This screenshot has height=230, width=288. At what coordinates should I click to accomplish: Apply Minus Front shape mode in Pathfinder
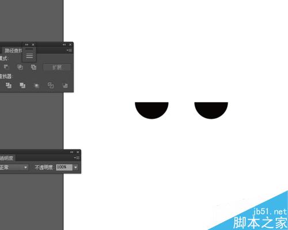pyautogui.click(x=6, y=67)
